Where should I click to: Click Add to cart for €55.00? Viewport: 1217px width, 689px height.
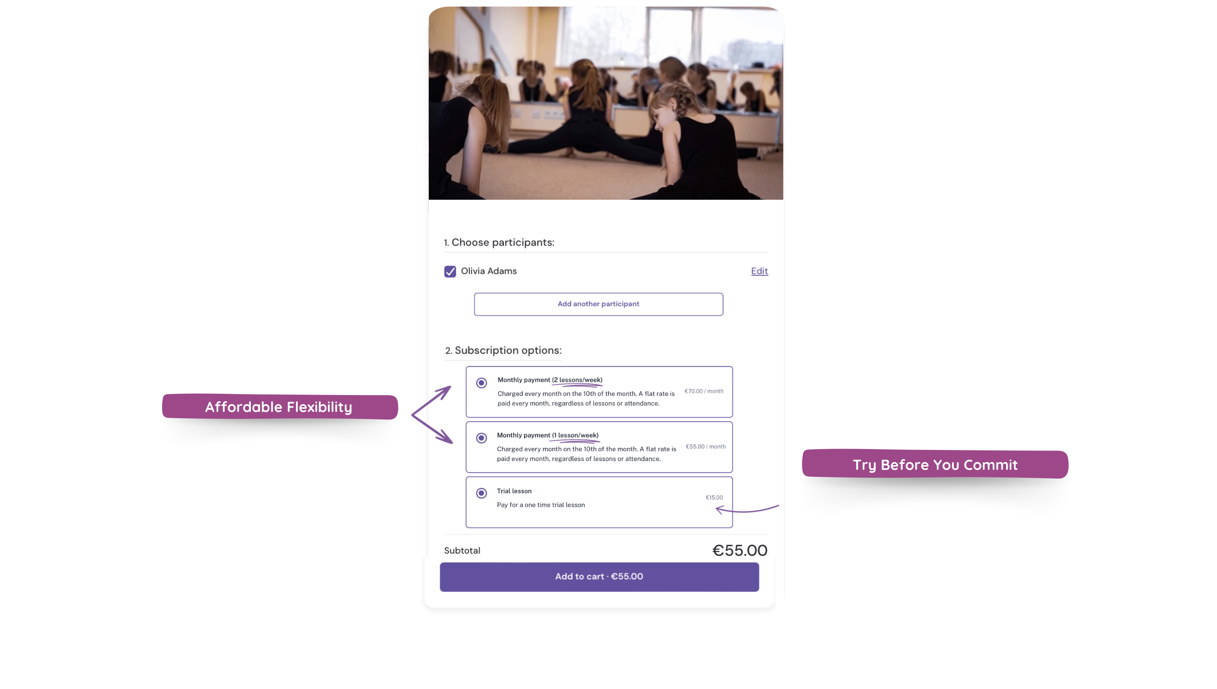click(599, 576)
